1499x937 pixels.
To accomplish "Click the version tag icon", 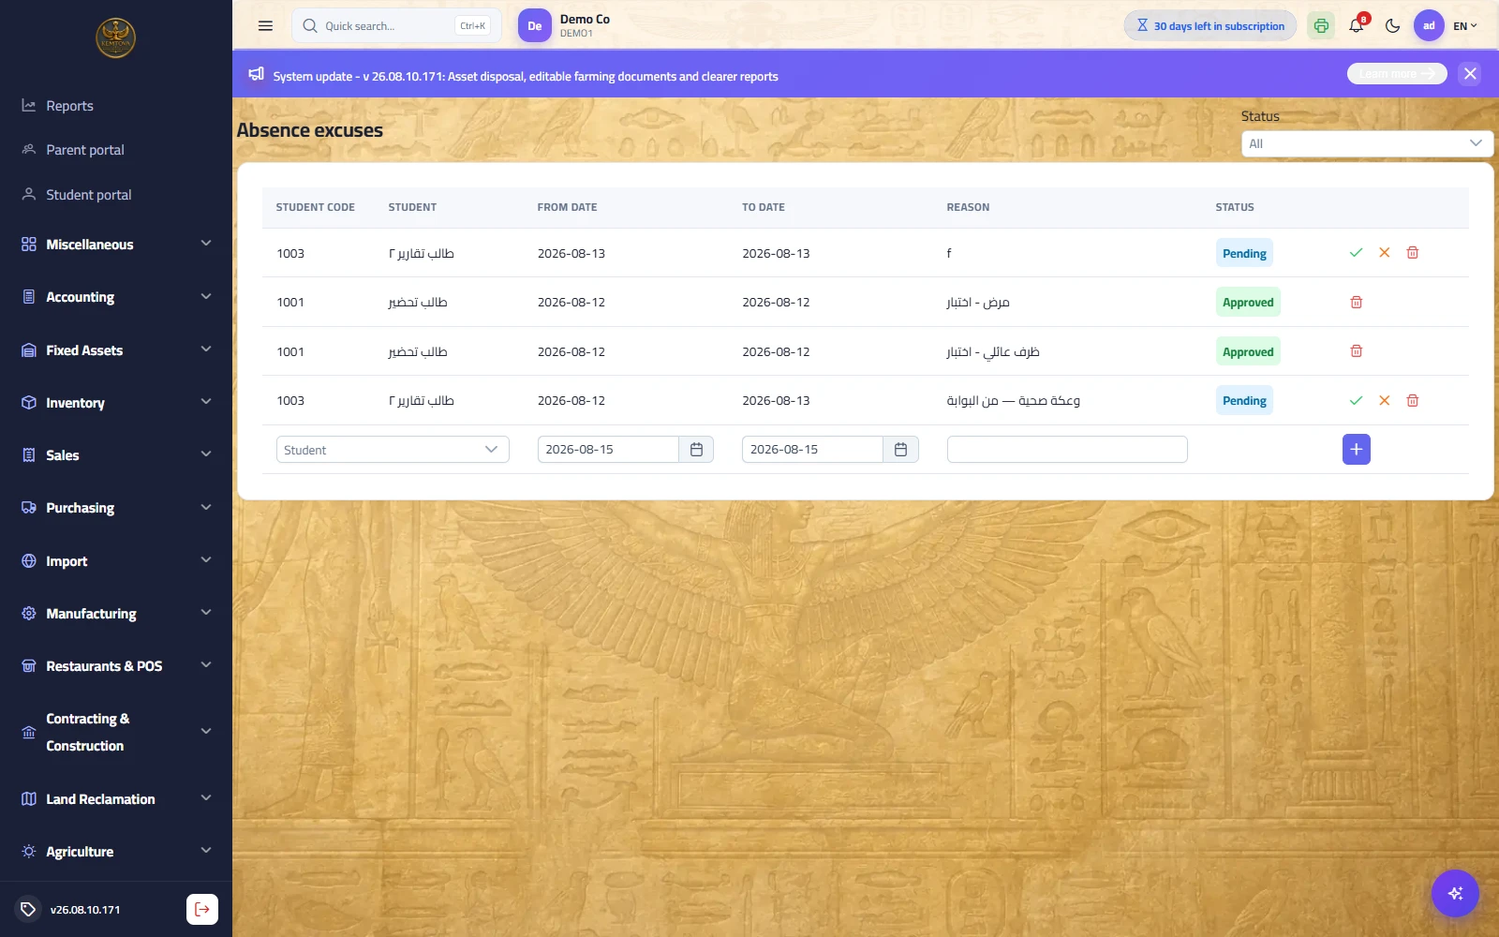I will 28,909.
